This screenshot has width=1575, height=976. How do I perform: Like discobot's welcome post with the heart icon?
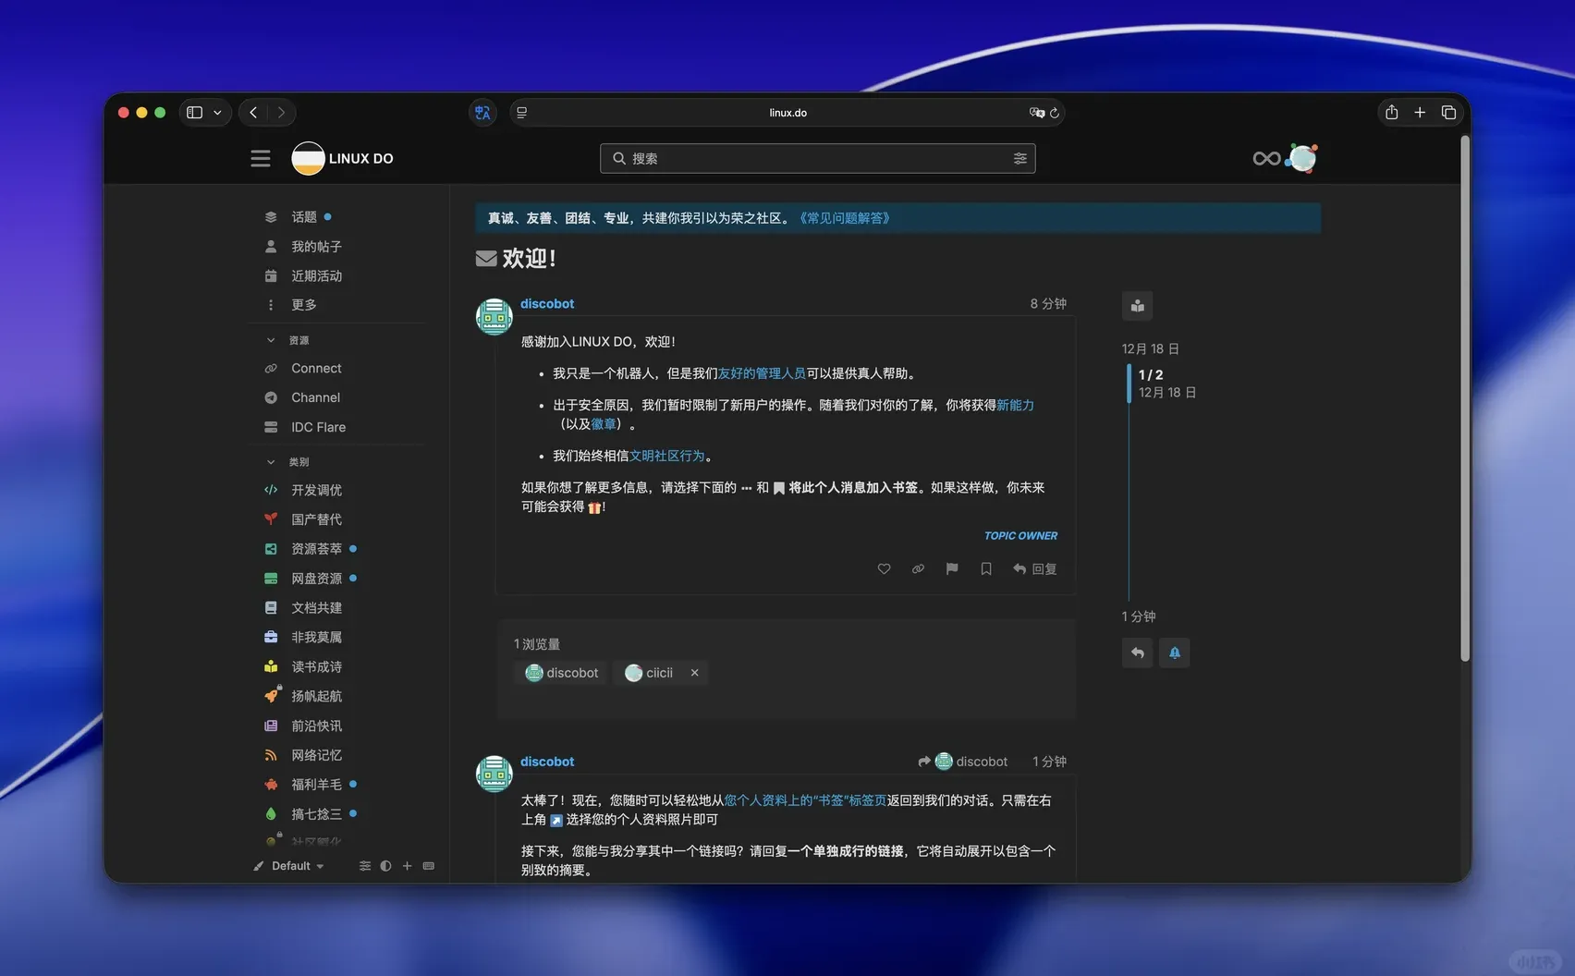[884, 568]
